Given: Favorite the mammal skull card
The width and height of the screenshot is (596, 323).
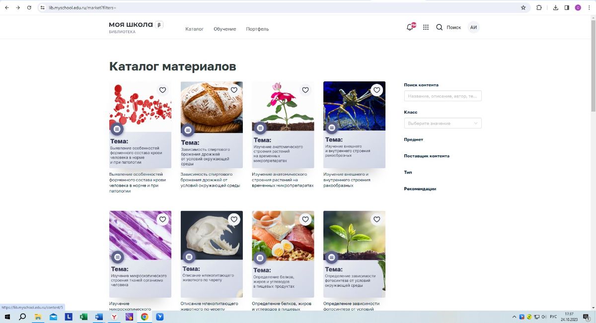Looking at the screenshot, I should 234,219.
